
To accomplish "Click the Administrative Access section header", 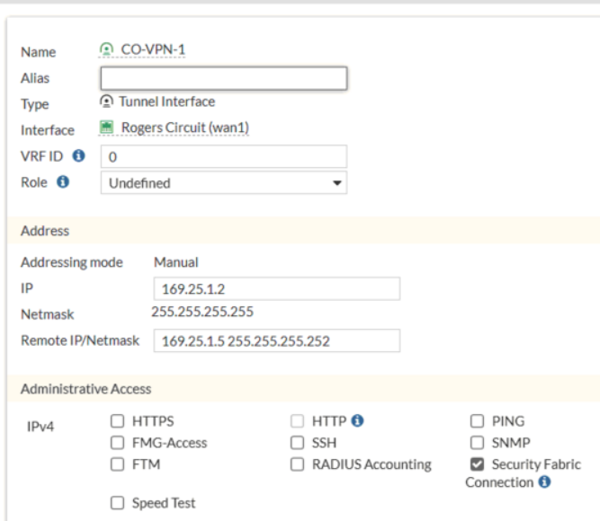I will (86, 389).
